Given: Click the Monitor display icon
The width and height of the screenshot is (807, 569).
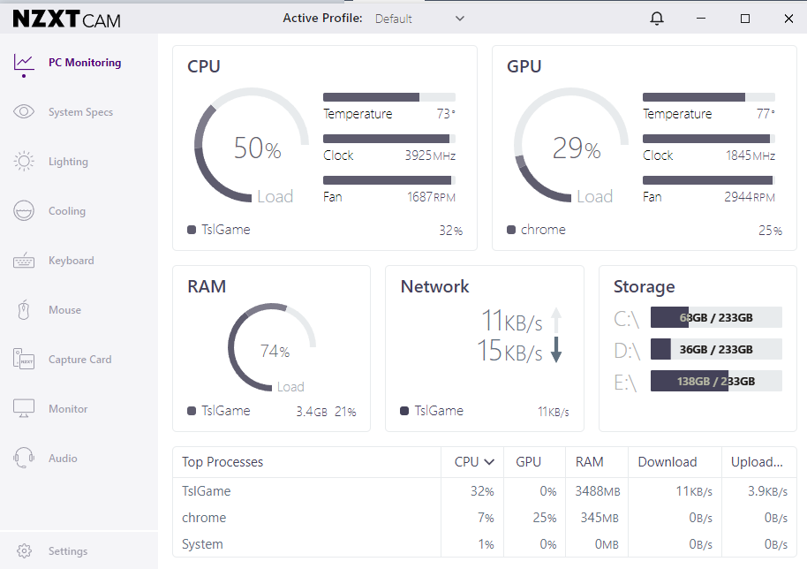Looking at the screenshot, I should click(24, 408).
